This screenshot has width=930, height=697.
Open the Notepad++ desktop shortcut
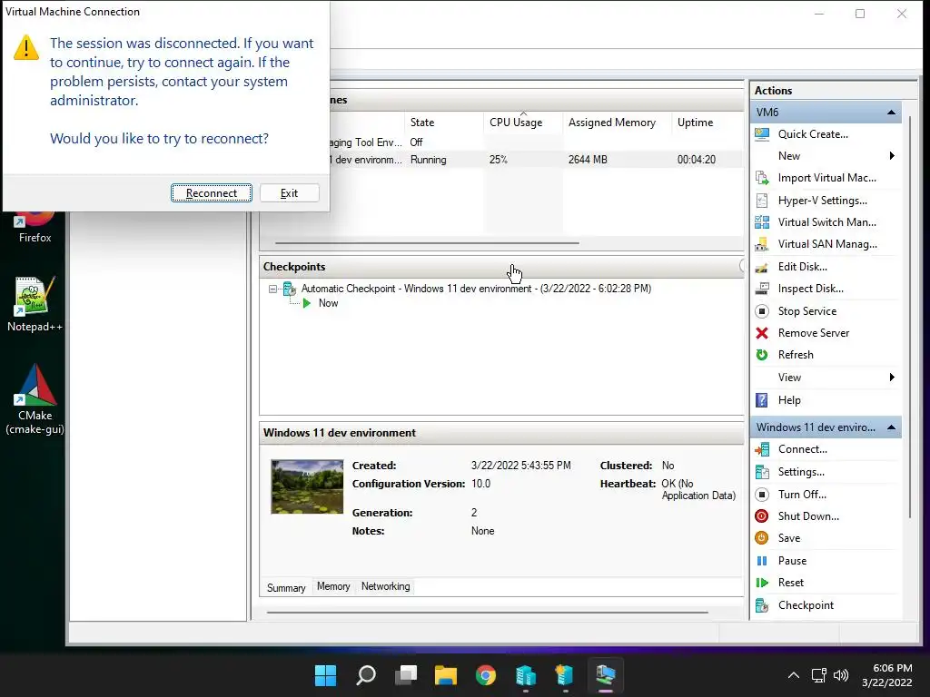[35, 304]
